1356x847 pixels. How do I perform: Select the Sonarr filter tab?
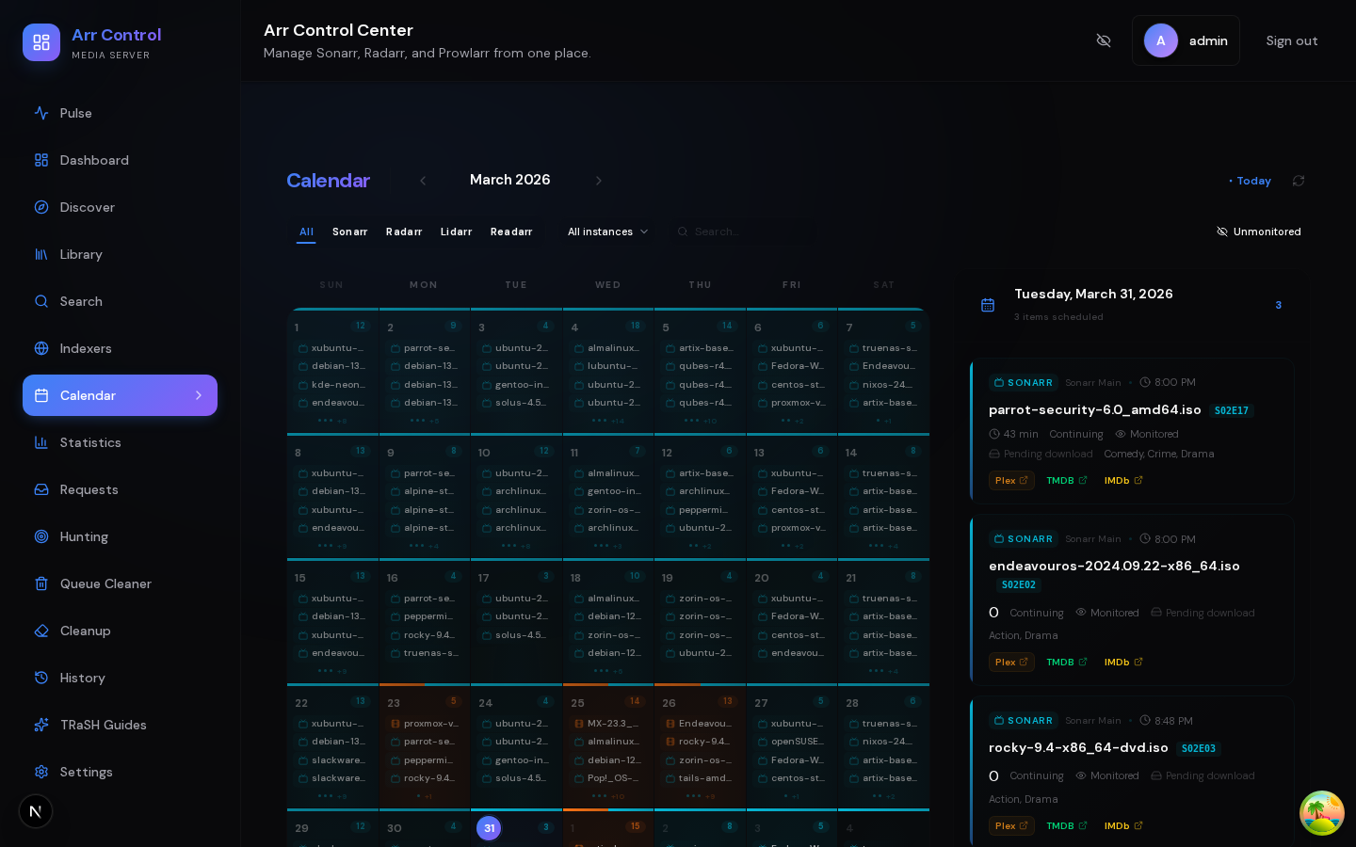click(350, 232)
